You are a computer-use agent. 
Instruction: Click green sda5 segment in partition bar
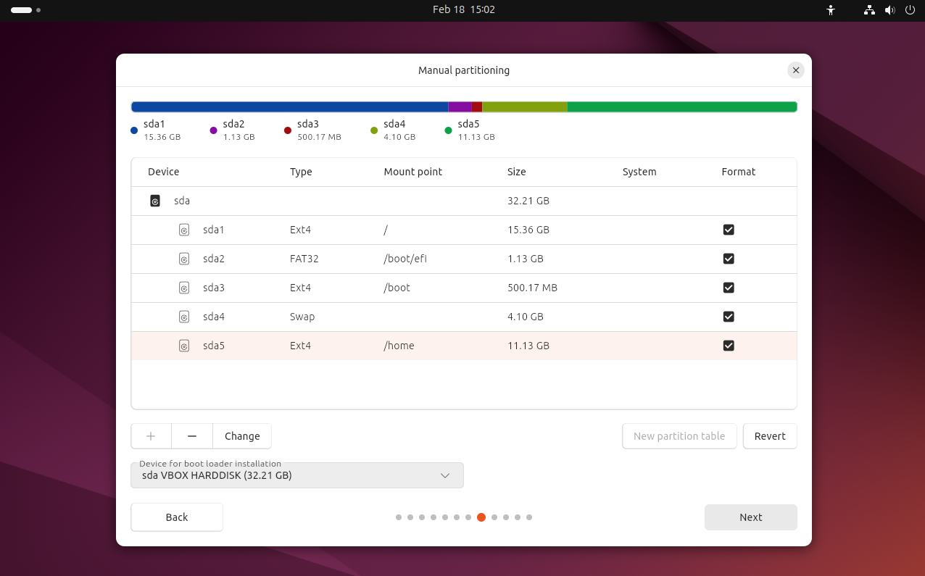coord(682,107)
